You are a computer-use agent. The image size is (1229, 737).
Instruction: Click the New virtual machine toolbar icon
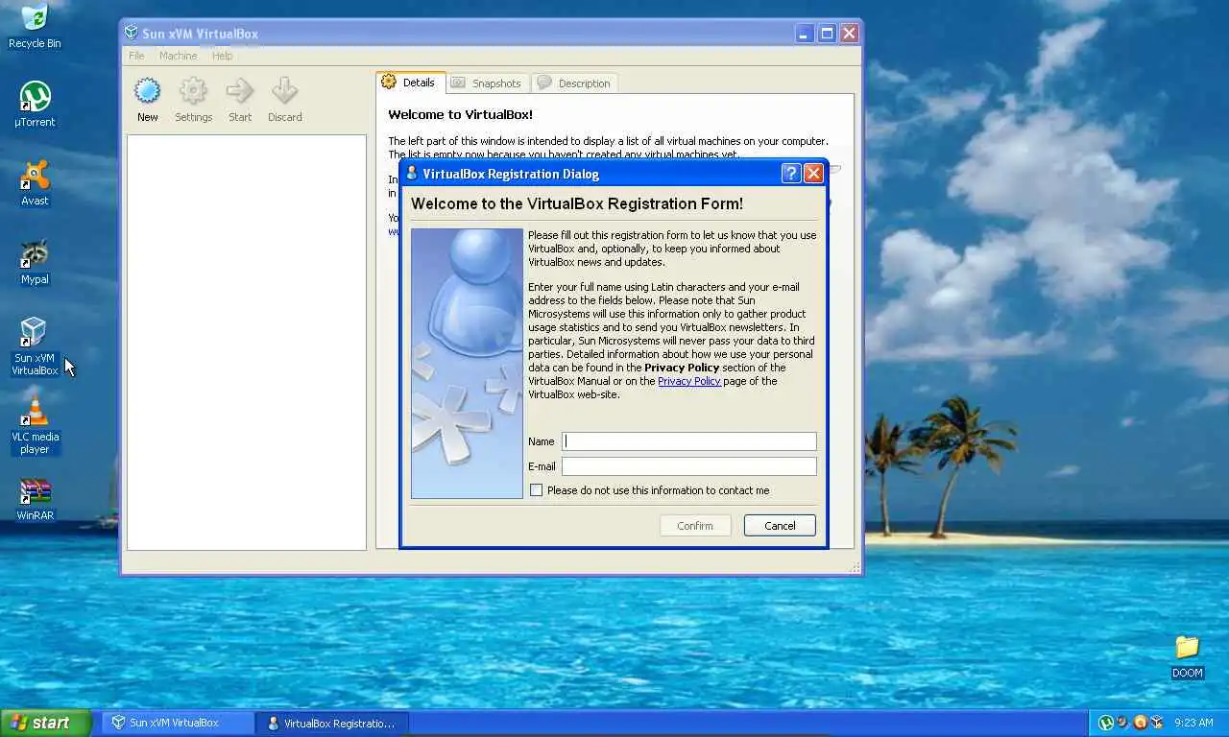147,91
